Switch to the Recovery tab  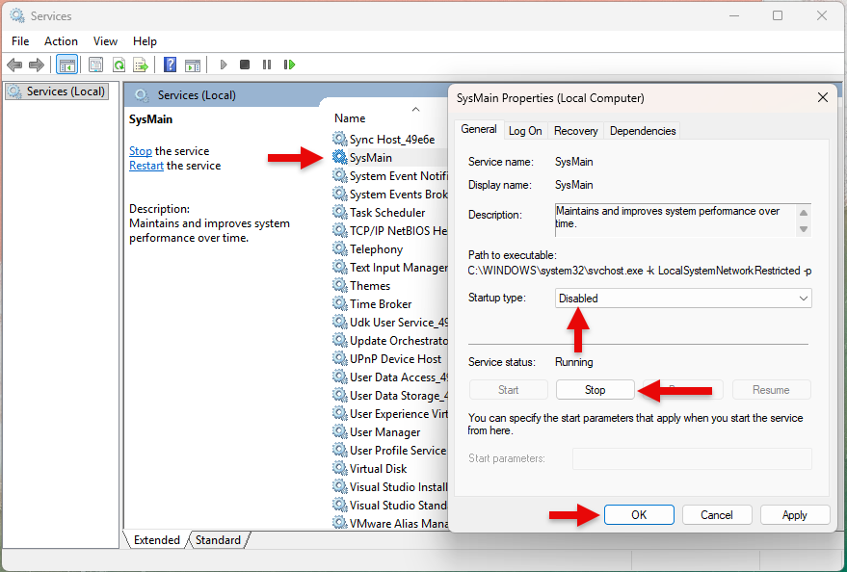[x=576, y=131]
